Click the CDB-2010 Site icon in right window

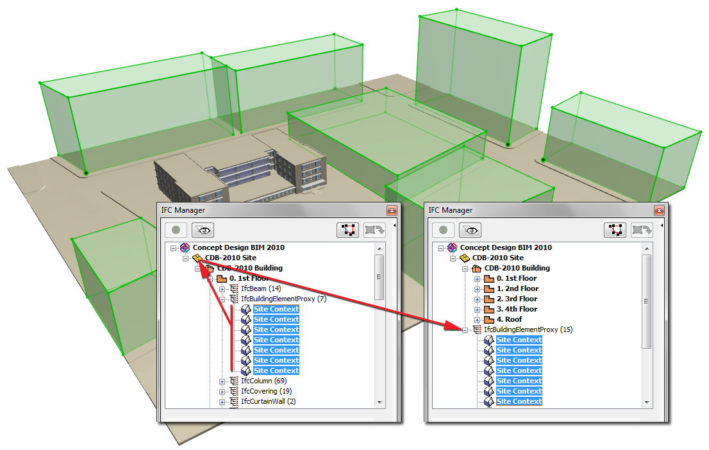[465, 258]
